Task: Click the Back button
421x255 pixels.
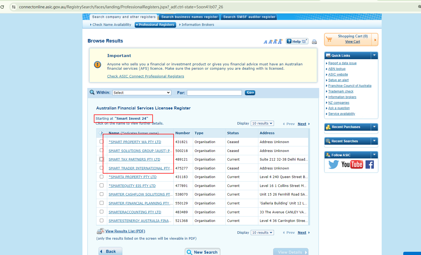Action: pyautogui.click(x=110, y=251)
